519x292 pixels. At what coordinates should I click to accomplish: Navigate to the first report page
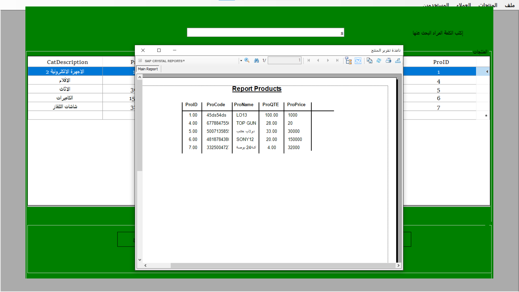(309, 60)
